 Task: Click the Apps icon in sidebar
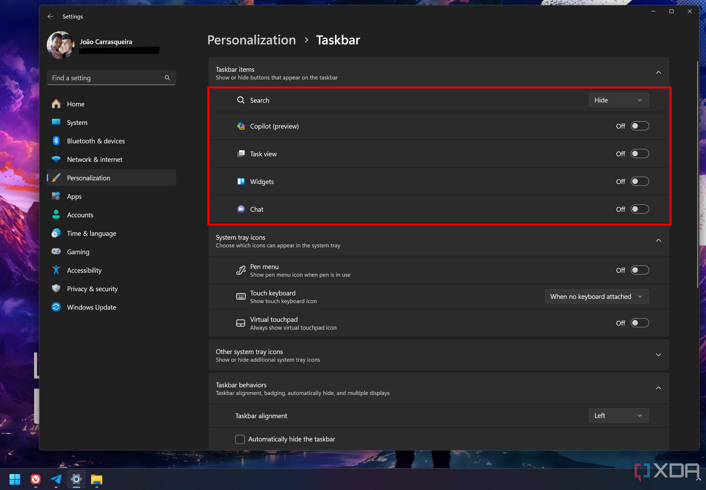56,196
